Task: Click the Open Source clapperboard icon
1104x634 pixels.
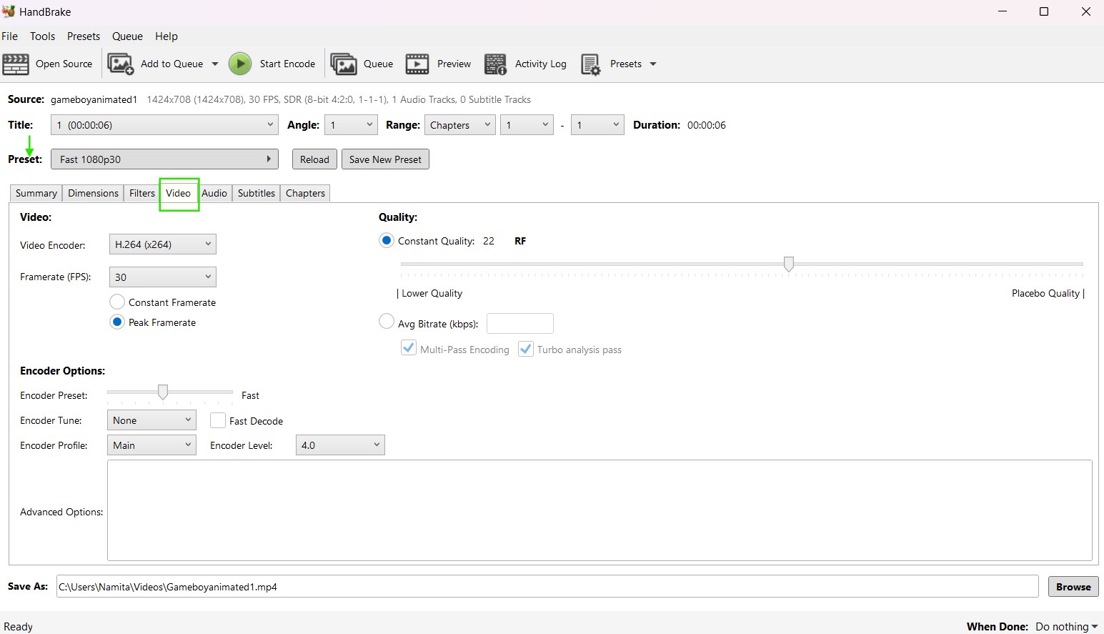Action: coord(16,64)
